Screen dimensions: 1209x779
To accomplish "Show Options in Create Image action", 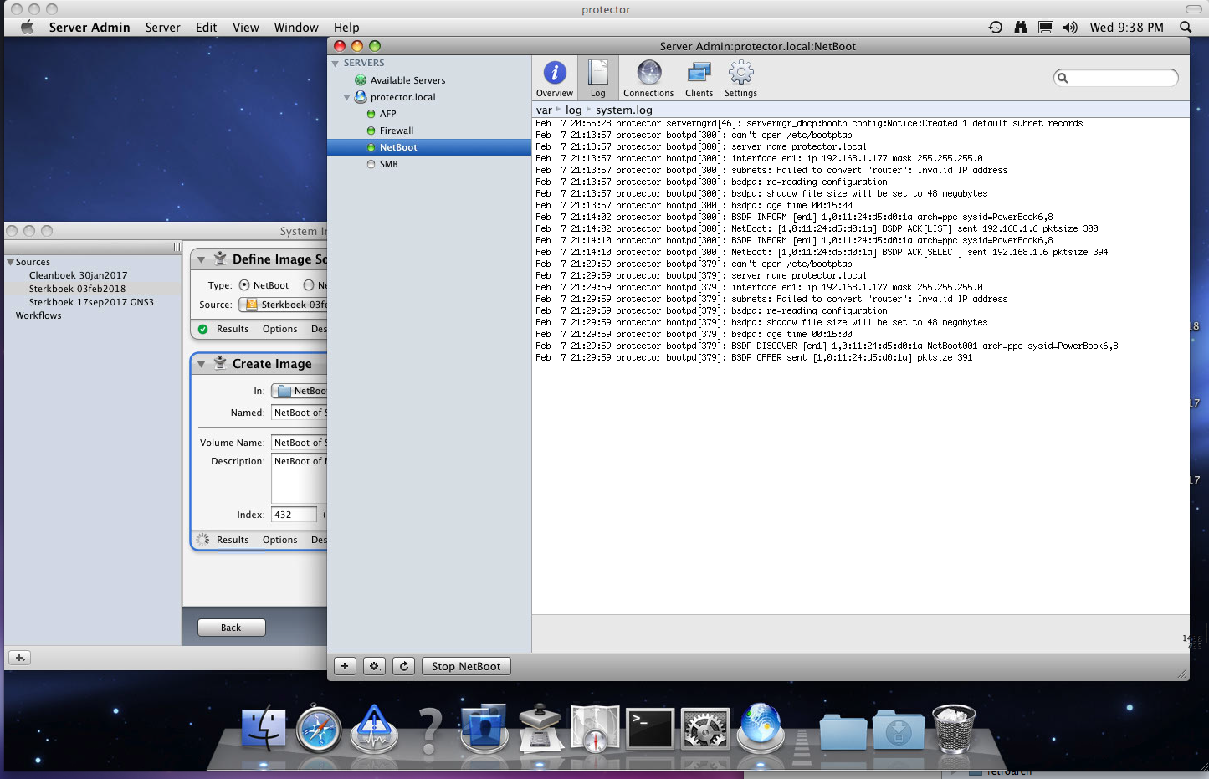I will (x=279, y=540).
